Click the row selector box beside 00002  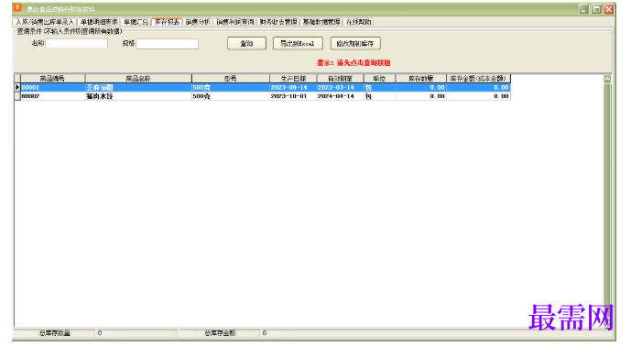coord(17,96)
